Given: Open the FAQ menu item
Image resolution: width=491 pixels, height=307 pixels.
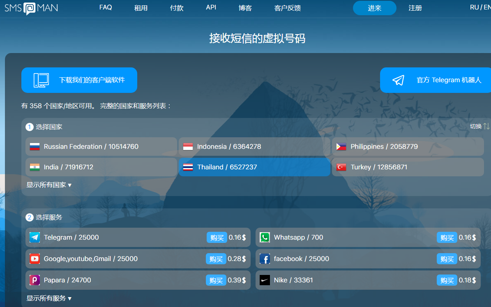Looking at the screenshot, I should [106, 7].
